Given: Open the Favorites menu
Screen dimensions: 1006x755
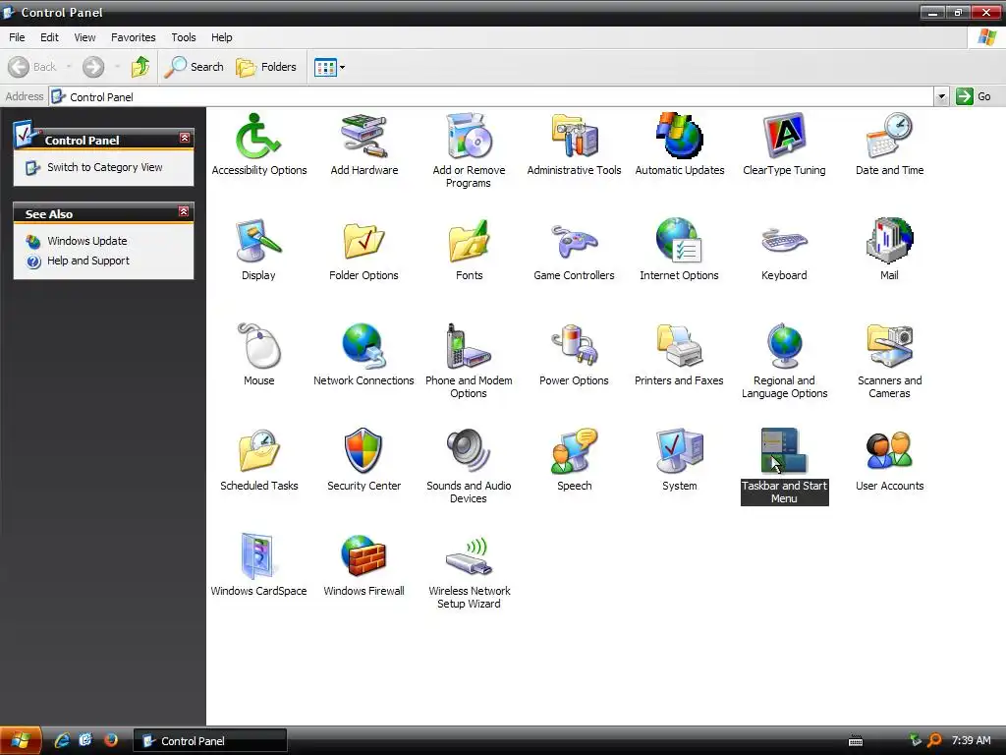Looking at the screenshot, I should (x=133, y=37).
